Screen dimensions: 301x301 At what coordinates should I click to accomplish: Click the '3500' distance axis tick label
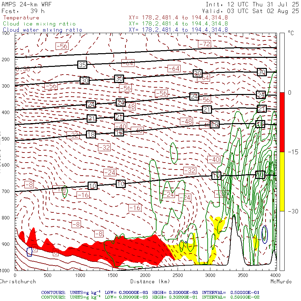tap(243, 276)
